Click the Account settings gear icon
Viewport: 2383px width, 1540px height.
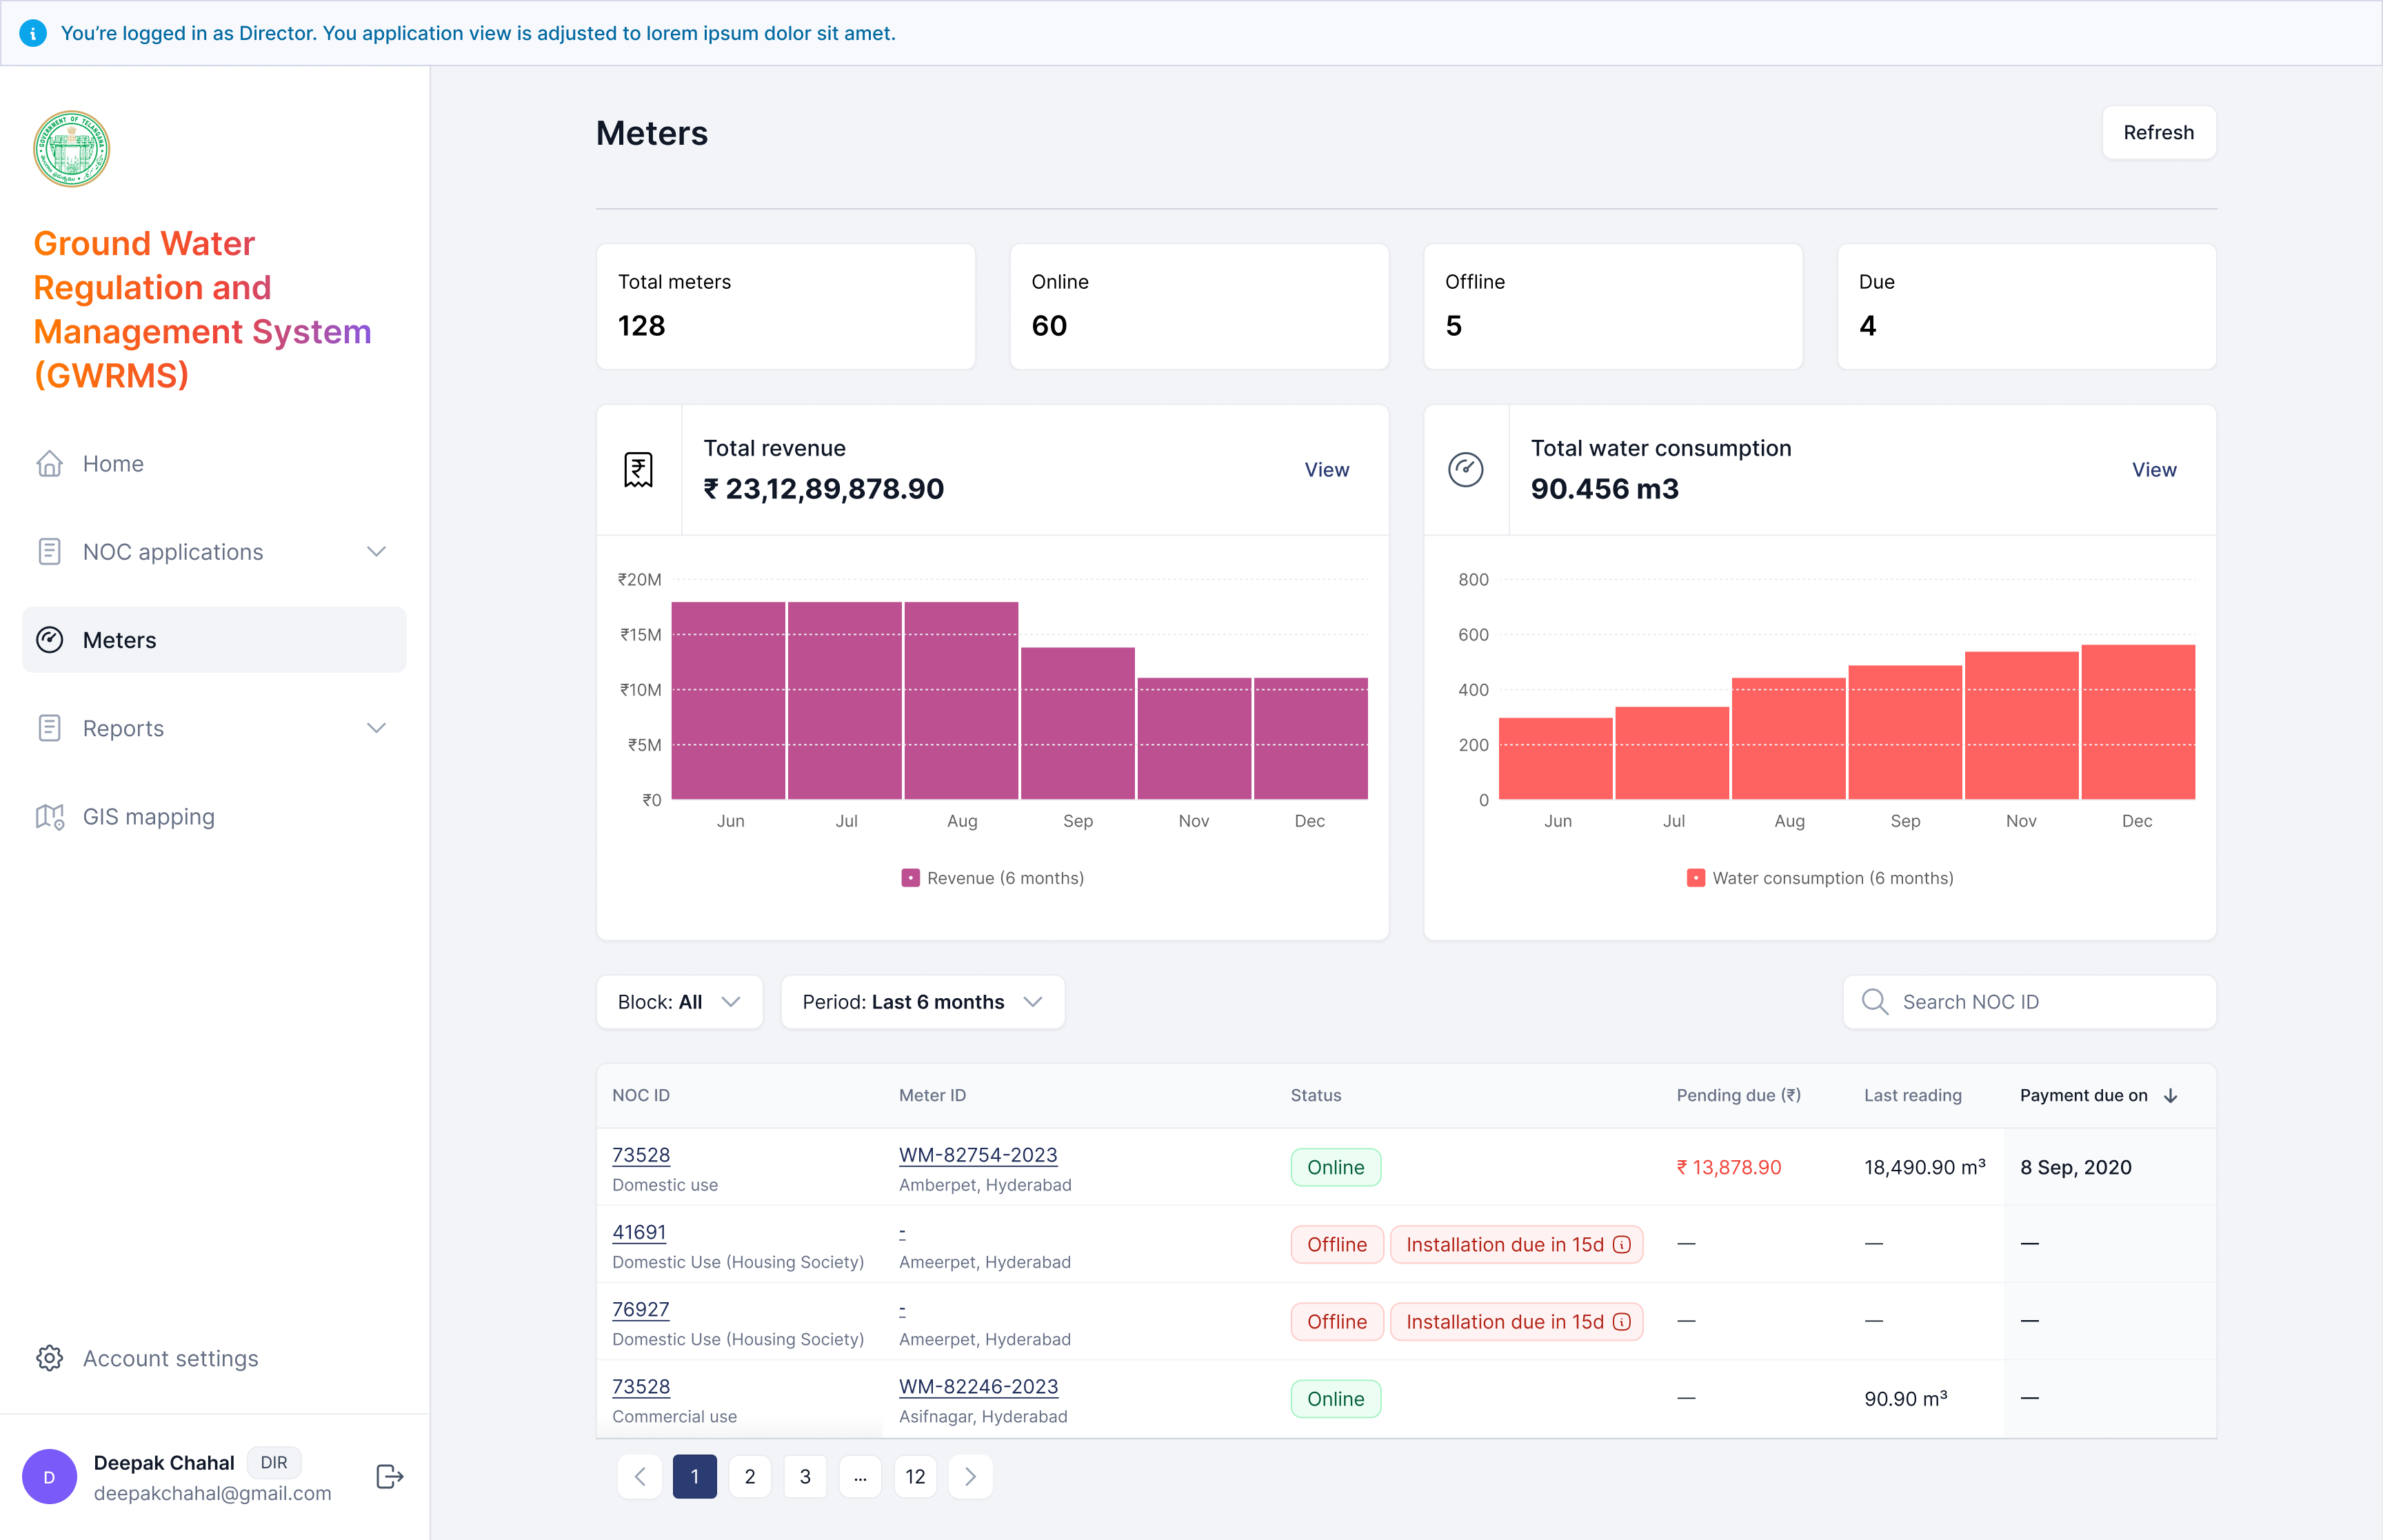pos(49,1358)
